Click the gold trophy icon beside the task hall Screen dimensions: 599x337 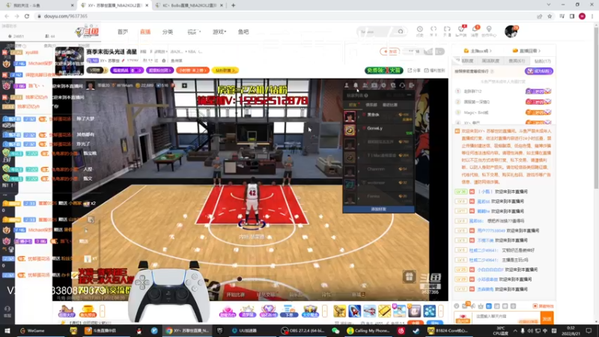click(x=88, y=311)
